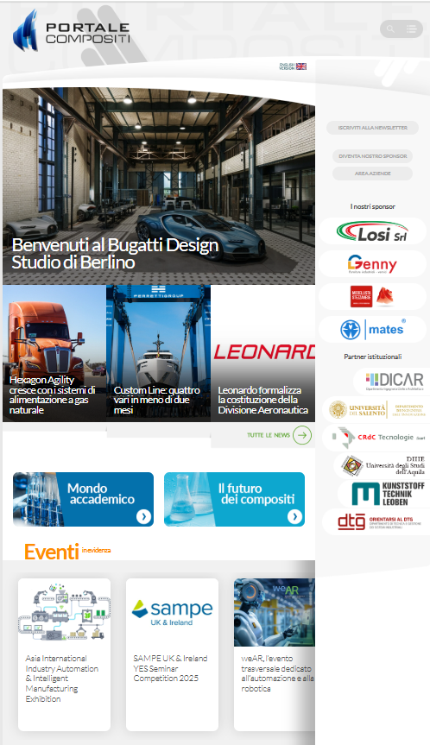Viewport: 430px width, 745px height.
Task: Open Hexagon Agility news tile
Action: 54,353
